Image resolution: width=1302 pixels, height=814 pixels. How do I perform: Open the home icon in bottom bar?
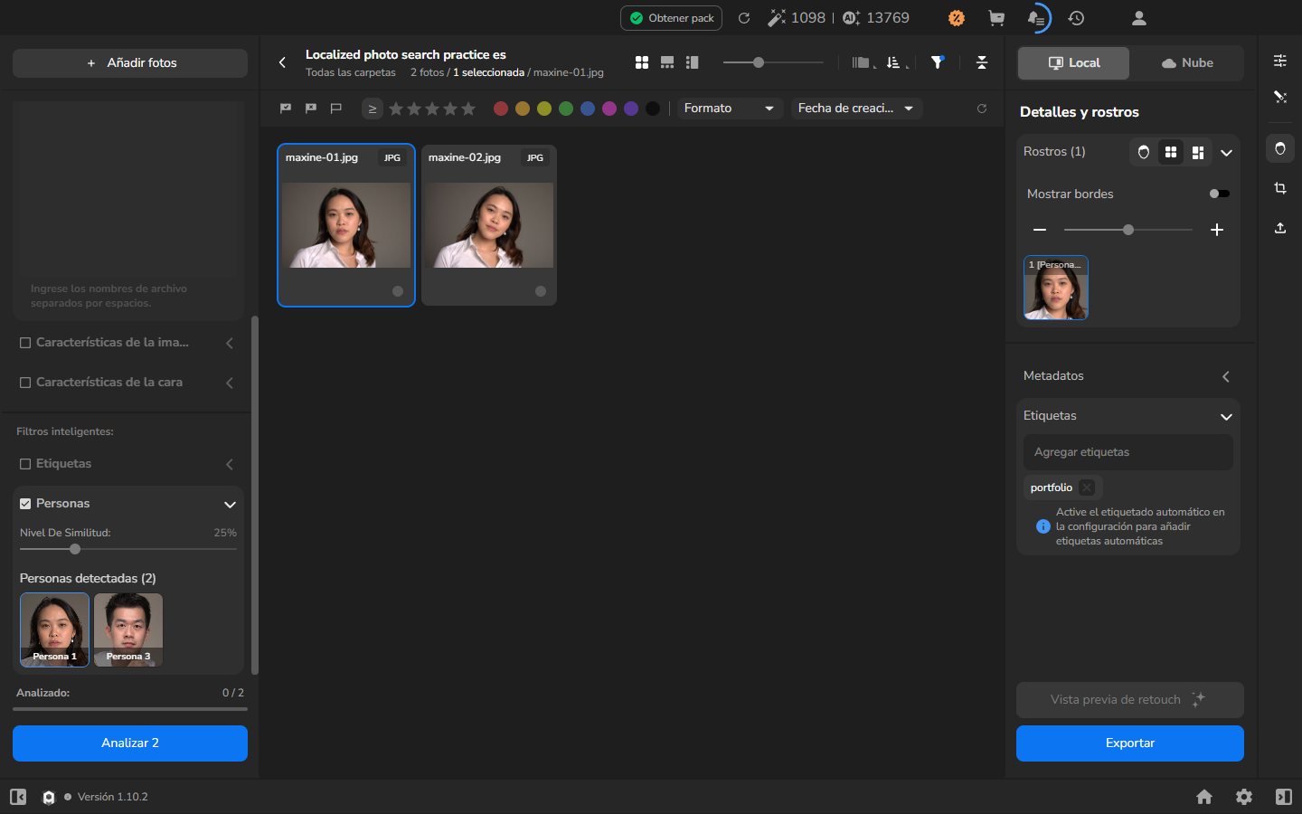pyautogui.click(x=1204, y=797)
